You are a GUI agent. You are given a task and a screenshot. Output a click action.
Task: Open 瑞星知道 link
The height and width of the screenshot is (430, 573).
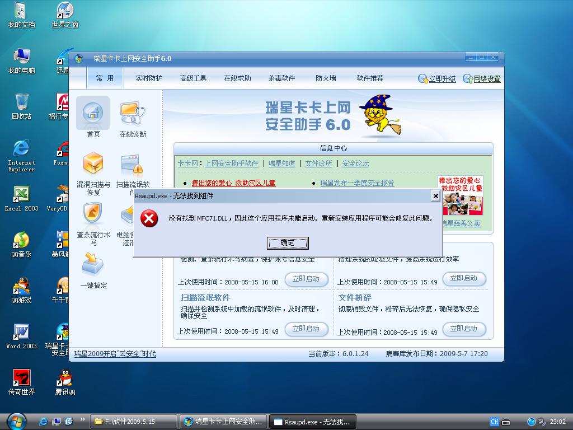[x=282, y=163]
